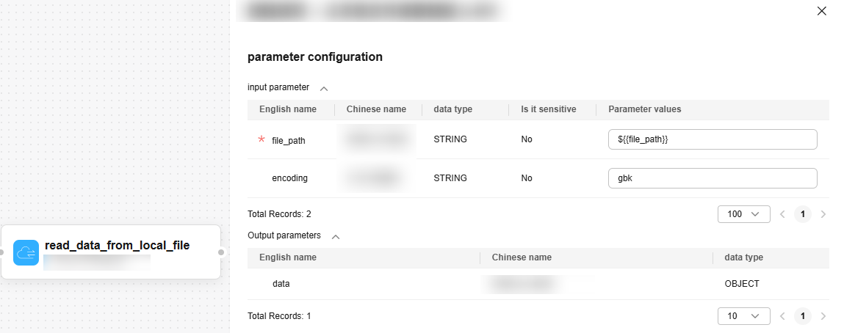Image resolution: width=844 pixels, height=333 pixels.
Task: Collapse the input parameter section
Action: point(324,88)
